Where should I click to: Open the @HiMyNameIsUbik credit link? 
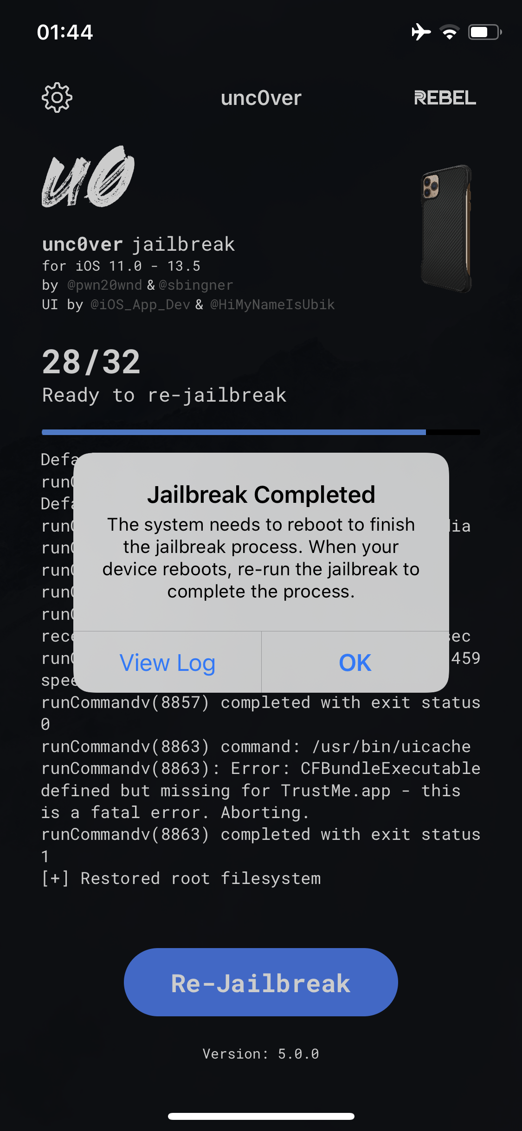pyautogui.click(x=272, y=305)
